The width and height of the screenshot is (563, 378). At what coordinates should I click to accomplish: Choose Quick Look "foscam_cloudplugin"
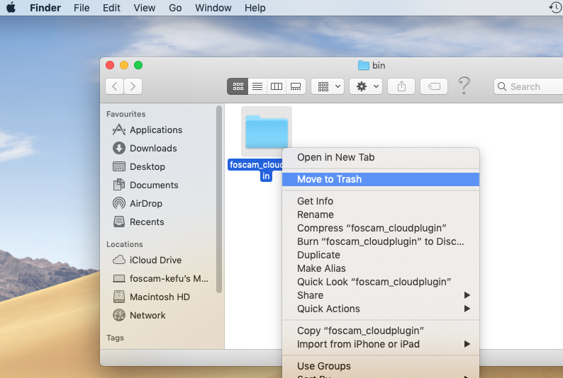pos(381,282)
